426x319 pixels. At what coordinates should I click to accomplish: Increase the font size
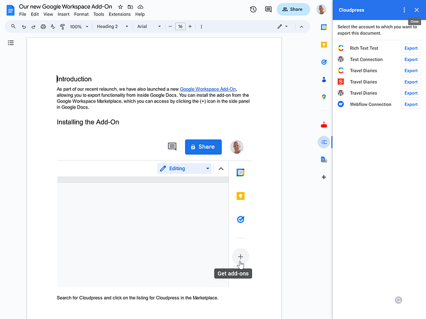190,27
